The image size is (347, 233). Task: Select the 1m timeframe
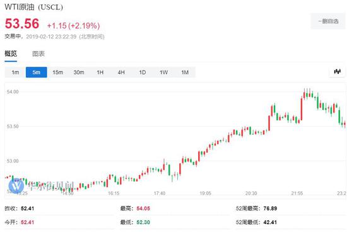15,72
